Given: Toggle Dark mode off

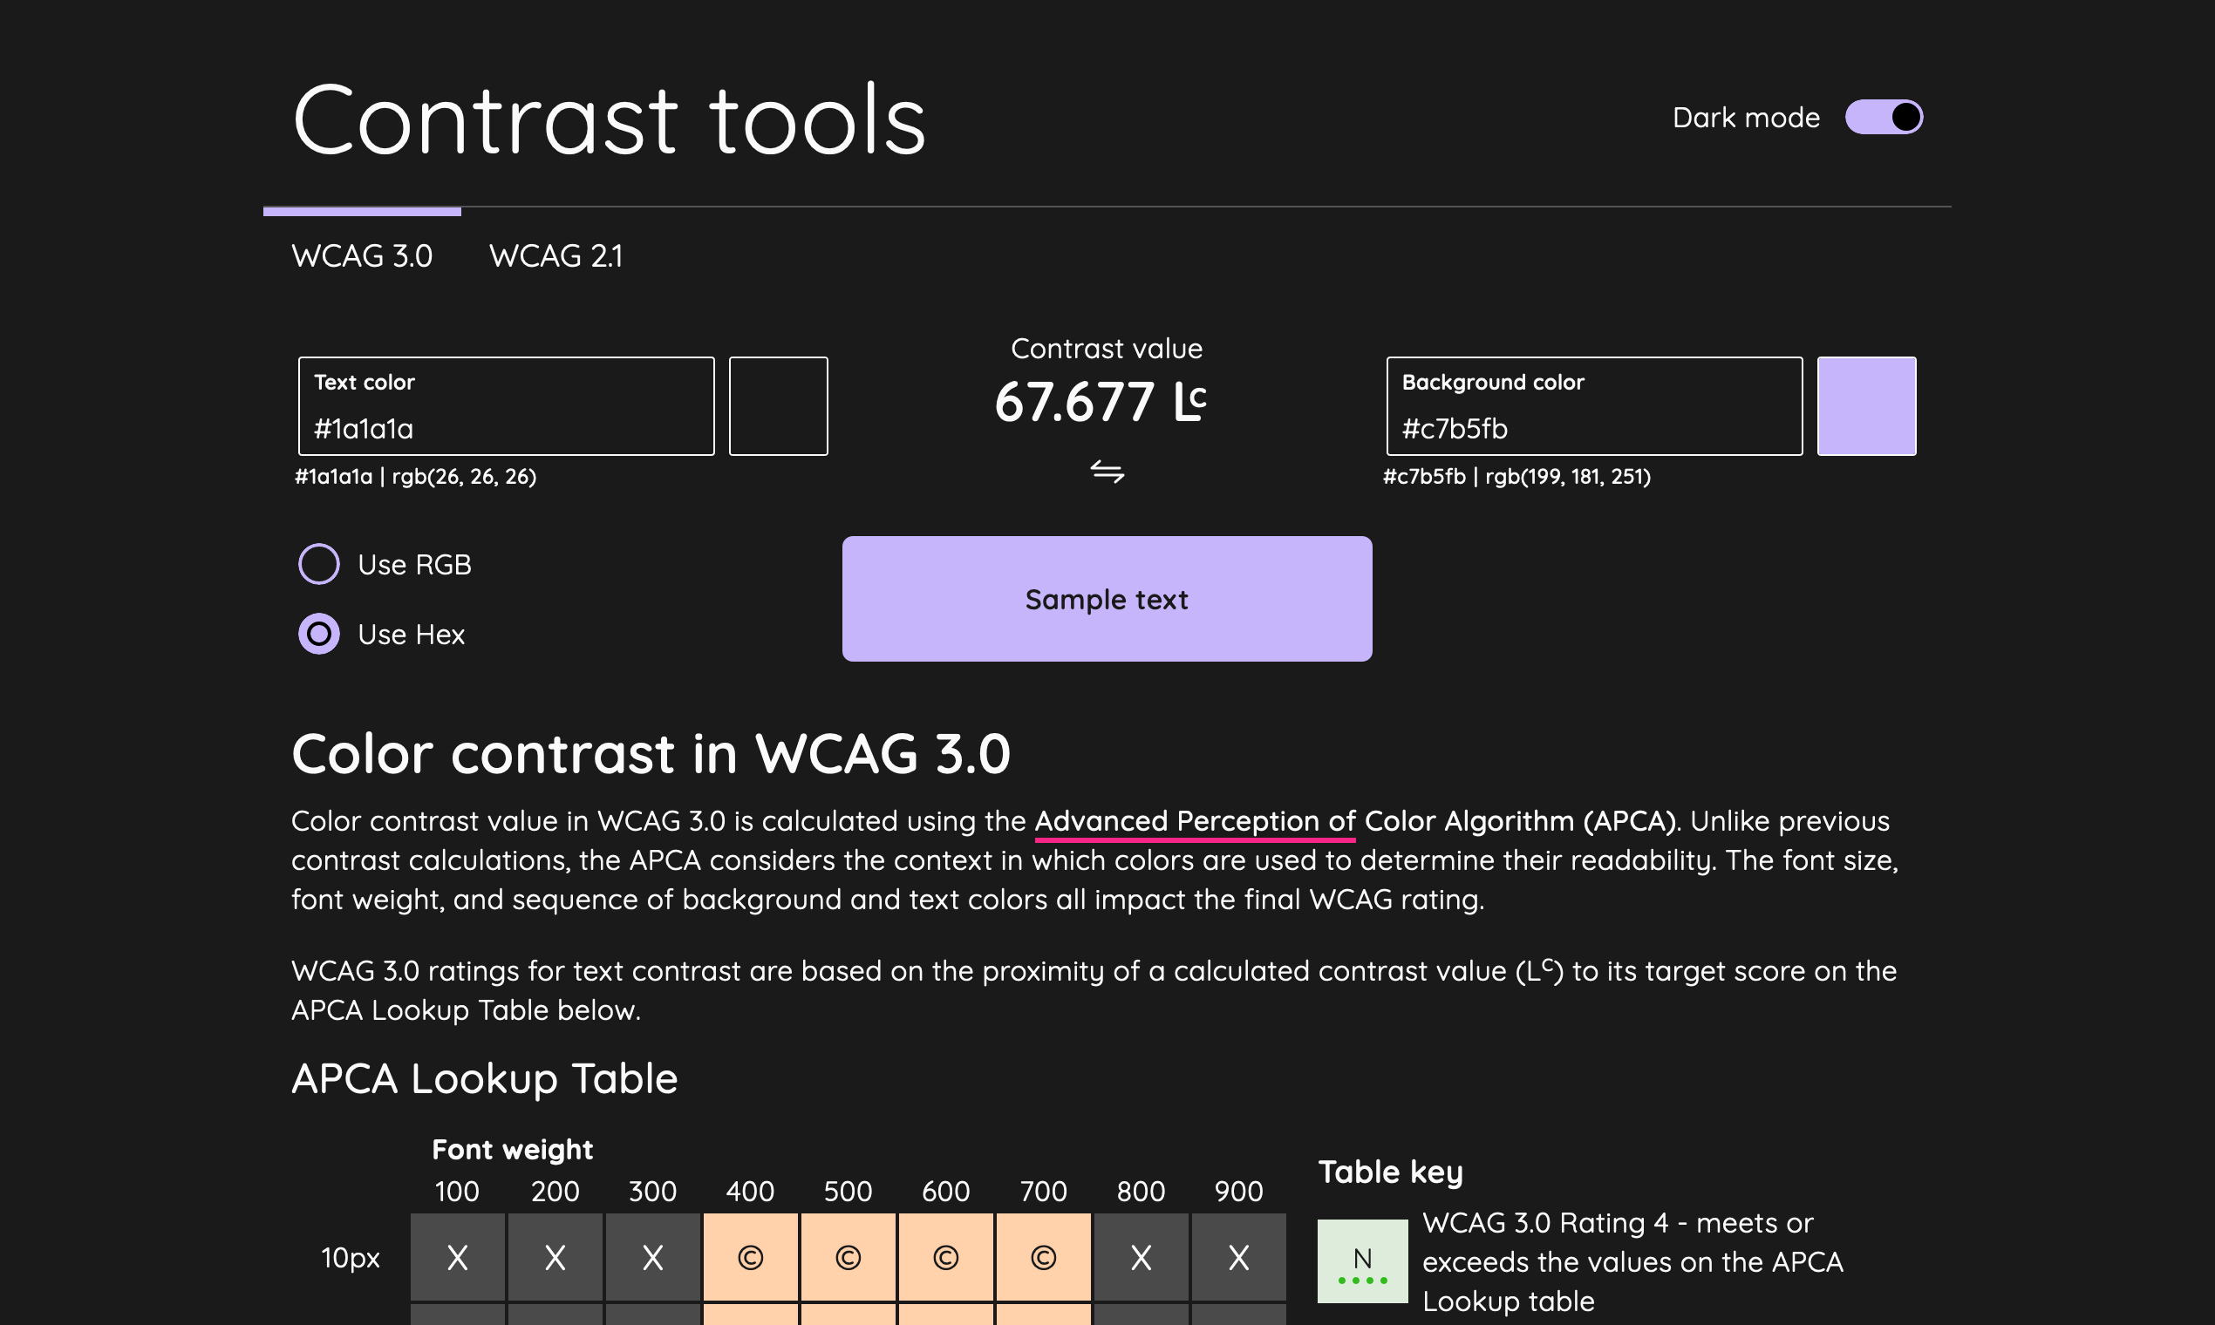Looking at the screenshot, I should point(1883,116).
